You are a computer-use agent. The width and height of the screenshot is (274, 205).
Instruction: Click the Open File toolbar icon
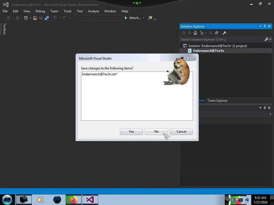coord(35,18)
